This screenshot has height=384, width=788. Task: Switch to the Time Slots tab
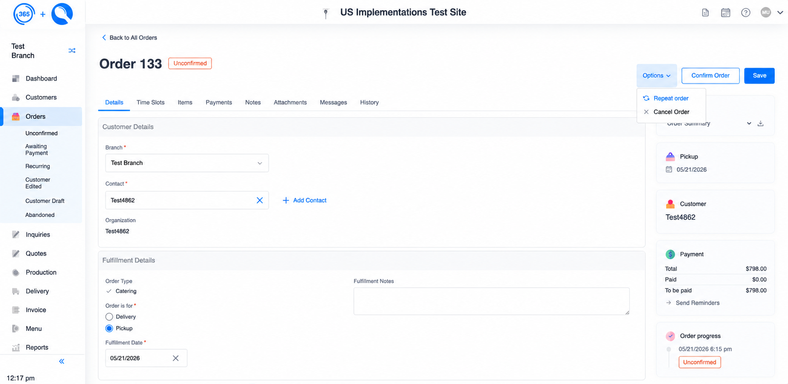coord(150,103)
